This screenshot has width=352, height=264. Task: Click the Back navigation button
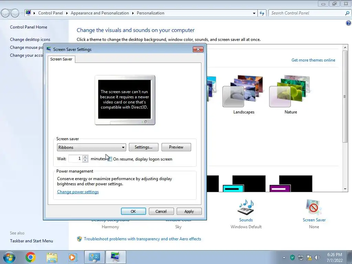(x=5, y=13)
